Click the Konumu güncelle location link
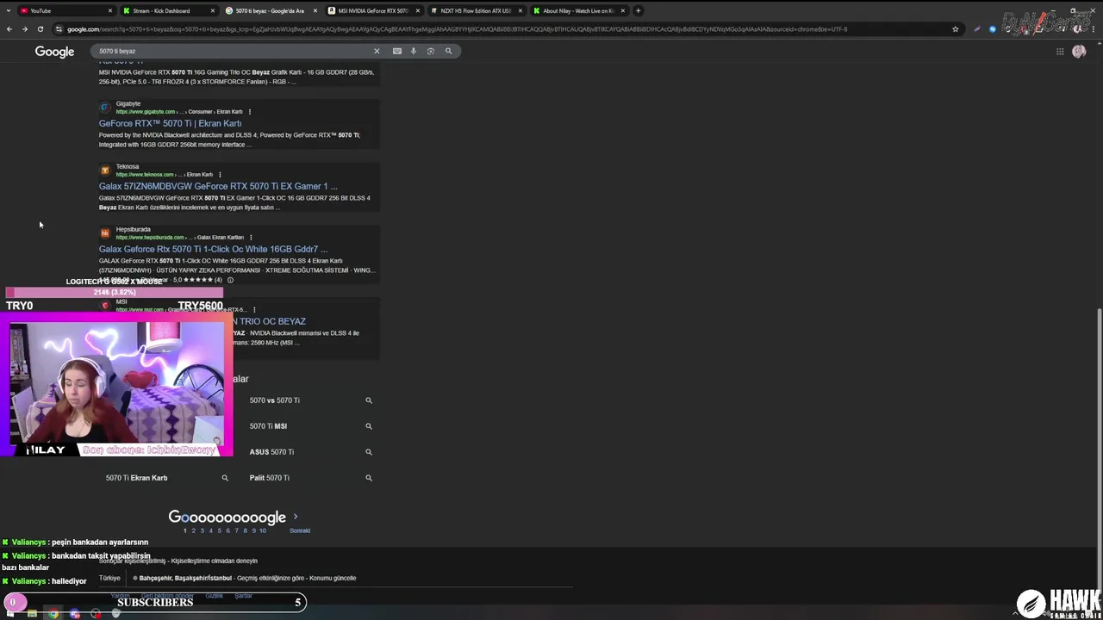The height and width of the screenshot is (620, 1103). (333, 578)
